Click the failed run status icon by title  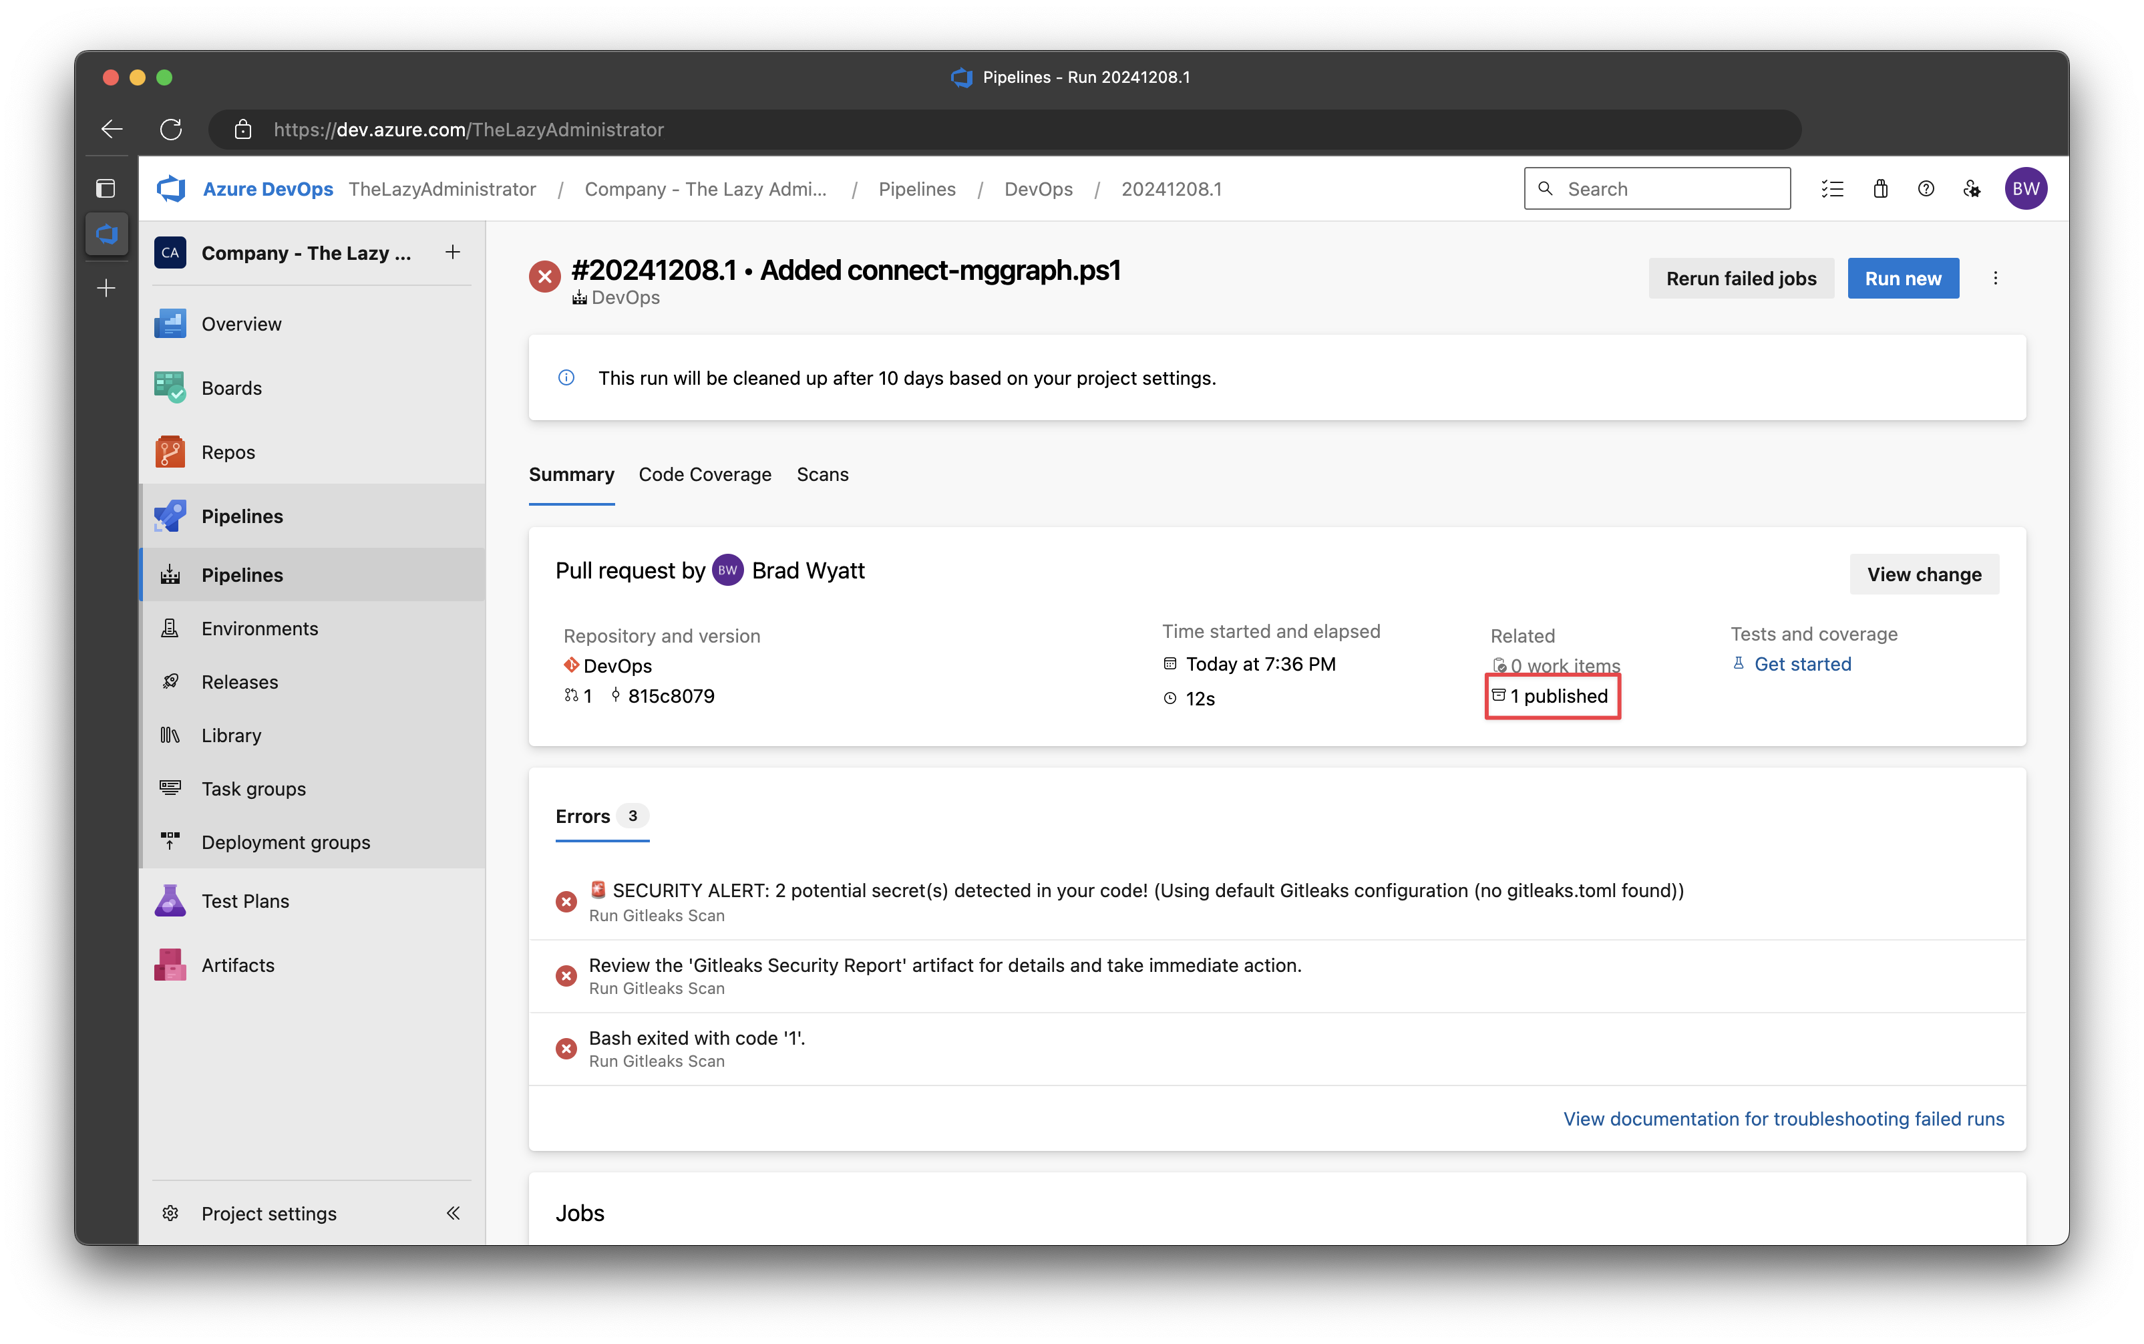click(544, 277)
